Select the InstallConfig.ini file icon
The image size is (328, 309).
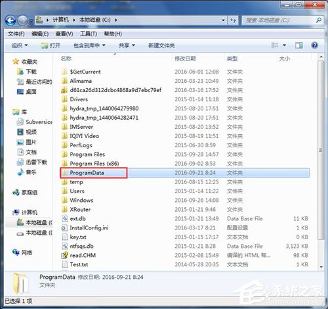click(65, 227)
